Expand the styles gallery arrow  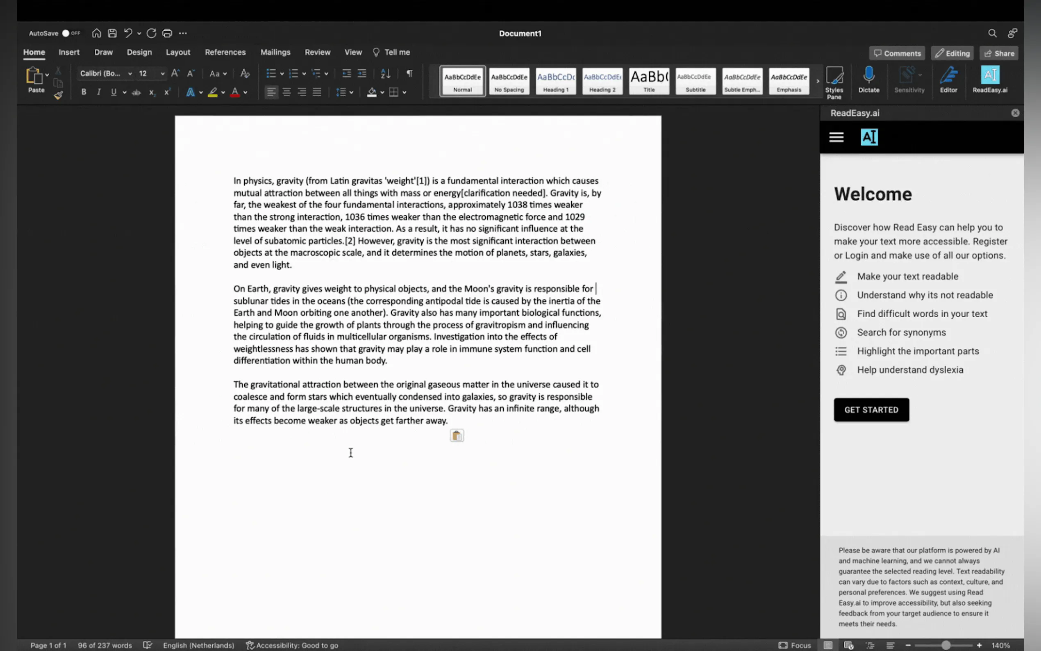818,81
